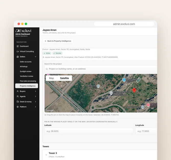The height and width of the screenshot is (160, 171).
Task: Expand the Platform menu section
Action: click(35, 107)
